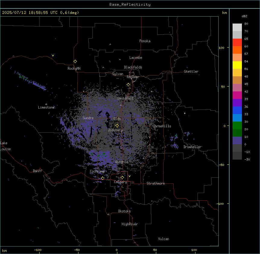Click the -30 value on dBZ scale
The image size is (260, 254).
coord(247,159)
